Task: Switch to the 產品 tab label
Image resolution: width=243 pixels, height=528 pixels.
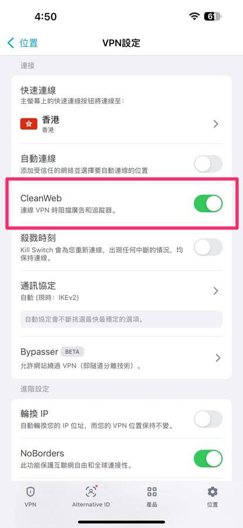Action: coord(152,505)
